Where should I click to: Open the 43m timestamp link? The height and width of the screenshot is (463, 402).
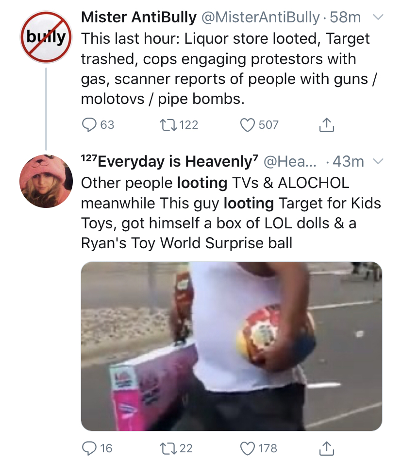(x=348, y=161)
